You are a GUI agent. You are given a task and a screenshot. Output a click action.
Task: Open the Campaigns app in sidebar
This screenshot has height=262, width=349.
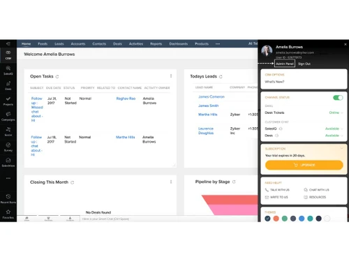pyautogui.click(x=8, y=117)
